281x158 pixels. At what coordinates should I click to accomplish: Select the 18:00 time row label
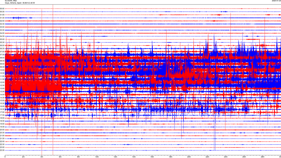coord(2,118)
